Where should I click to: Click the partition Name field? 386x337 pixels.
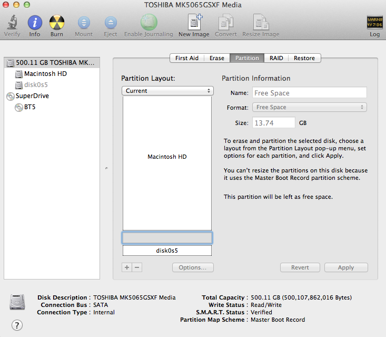(310, 93)
